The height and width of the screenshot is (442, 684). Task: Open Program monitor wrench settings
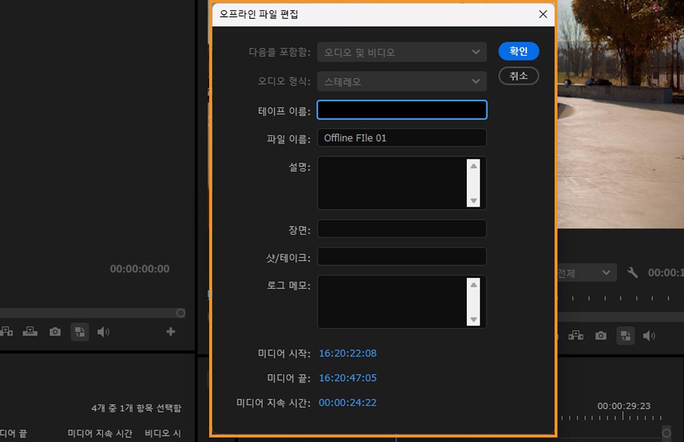pyautogui.click(x=632, y=273)
